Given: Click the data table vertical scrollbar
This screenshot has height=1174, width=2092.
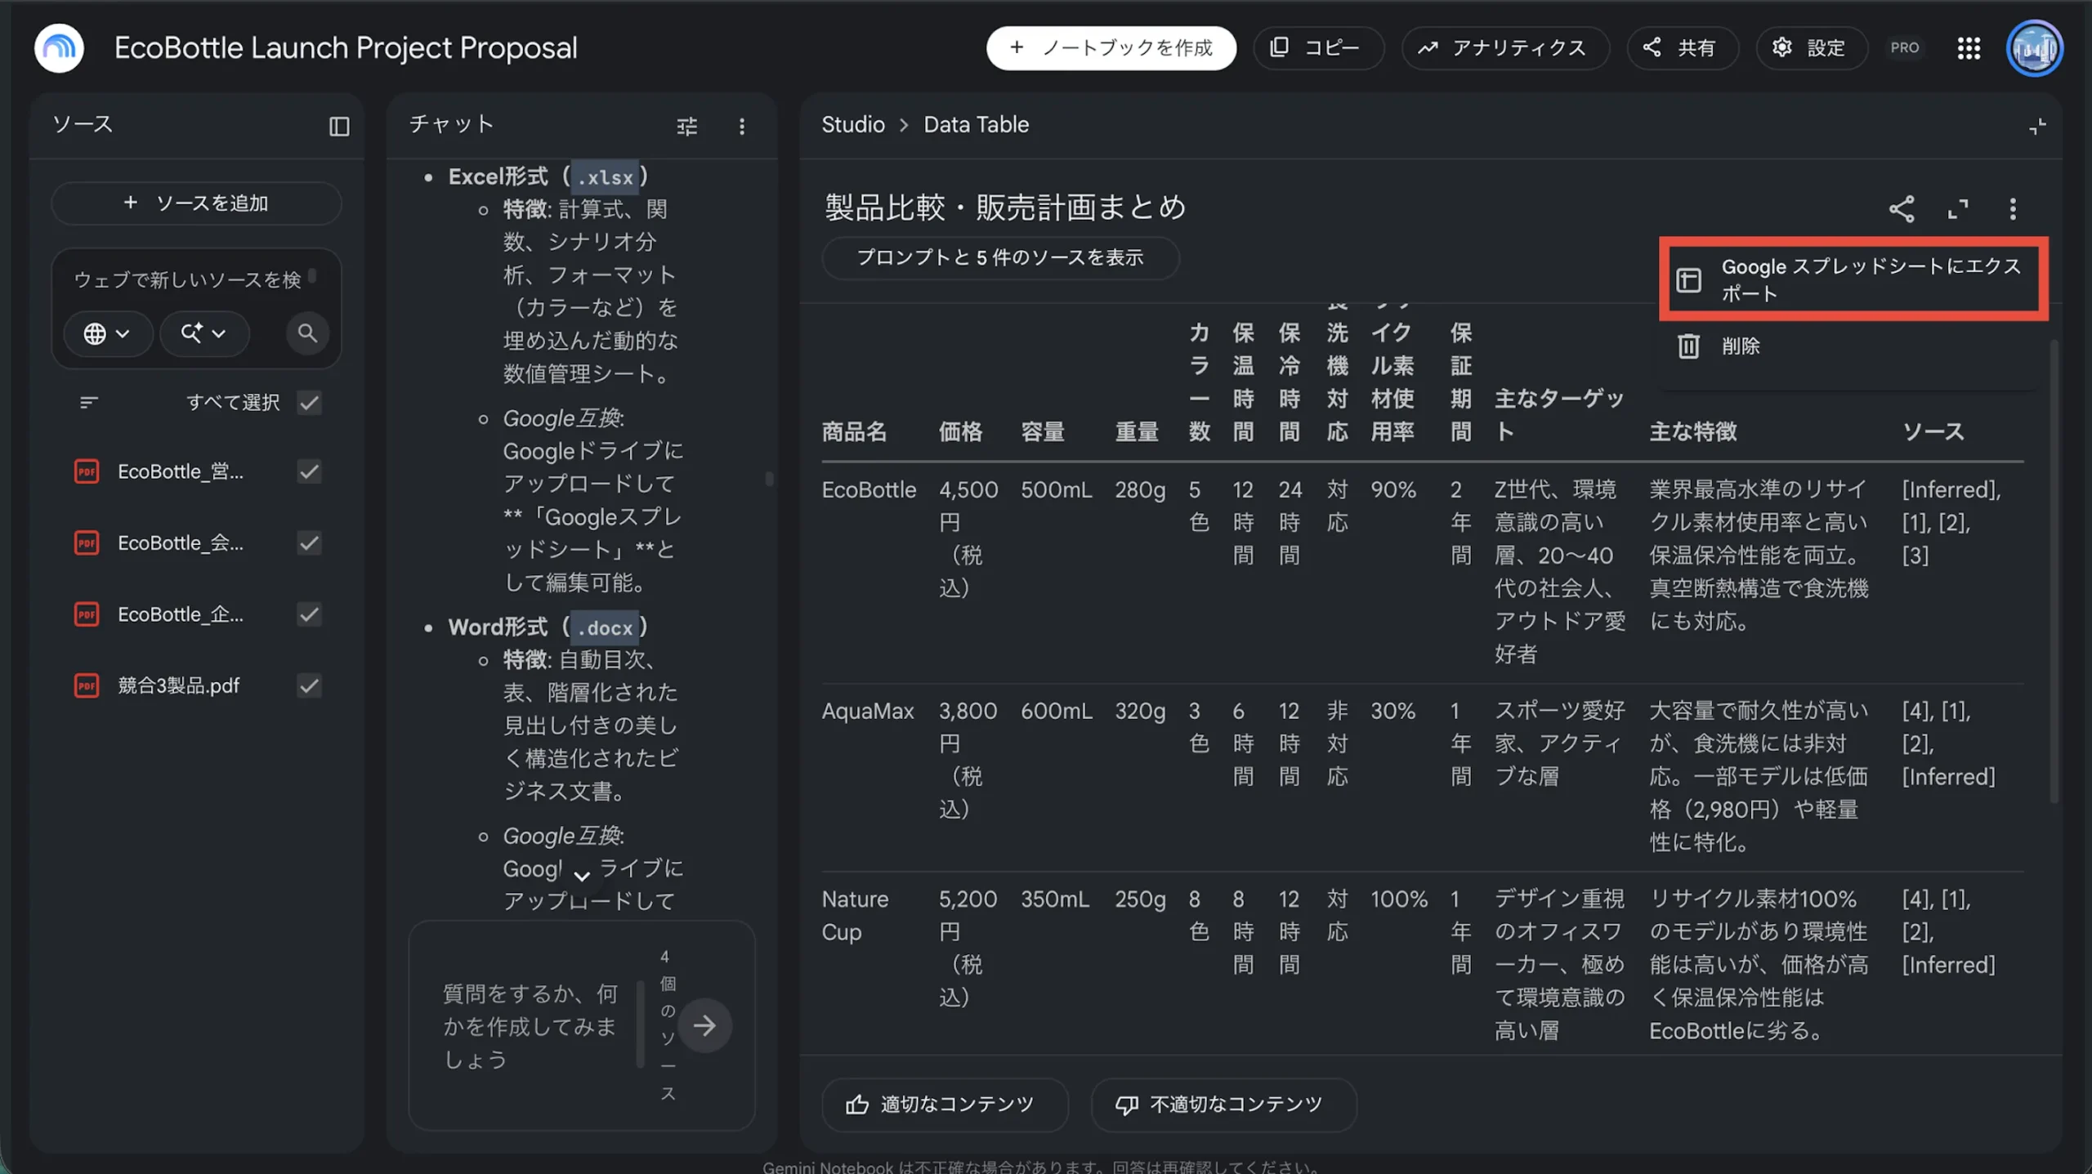Looking at the screenshot, I should [x=2054, y=572].
